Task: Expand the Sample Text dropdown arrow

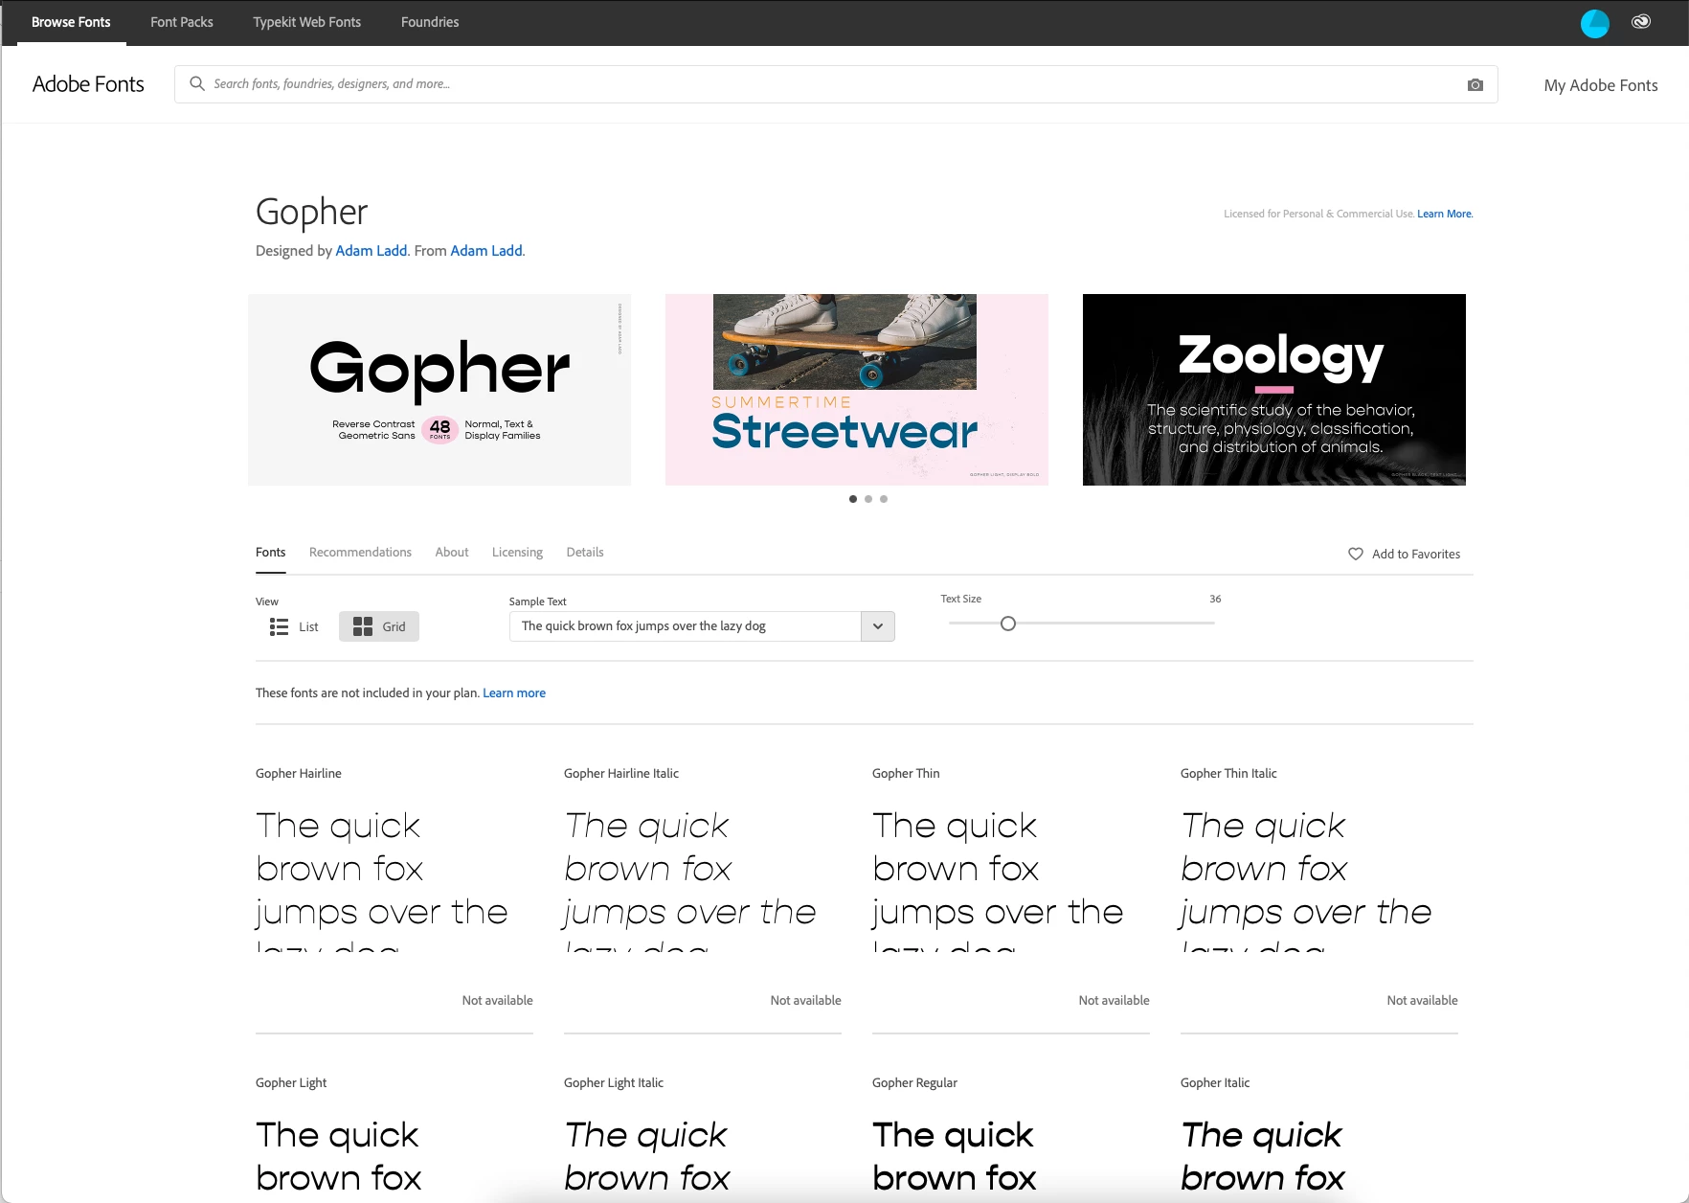Action: 878,626
